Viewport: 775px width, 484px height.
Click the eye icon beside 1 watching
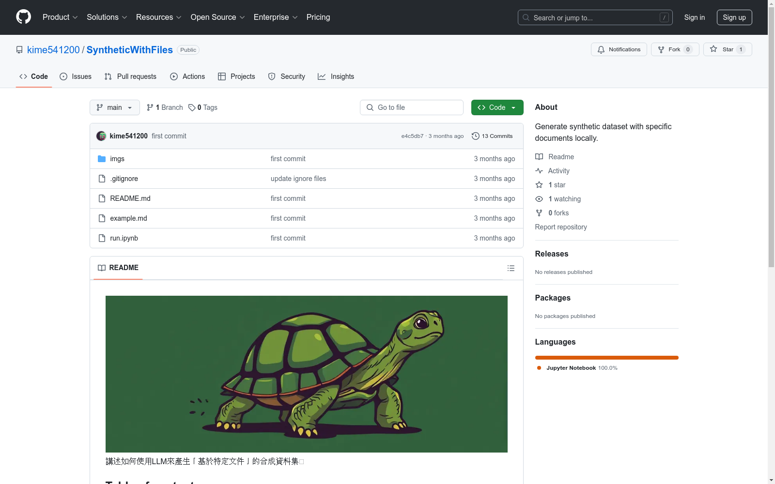point(539,199)
